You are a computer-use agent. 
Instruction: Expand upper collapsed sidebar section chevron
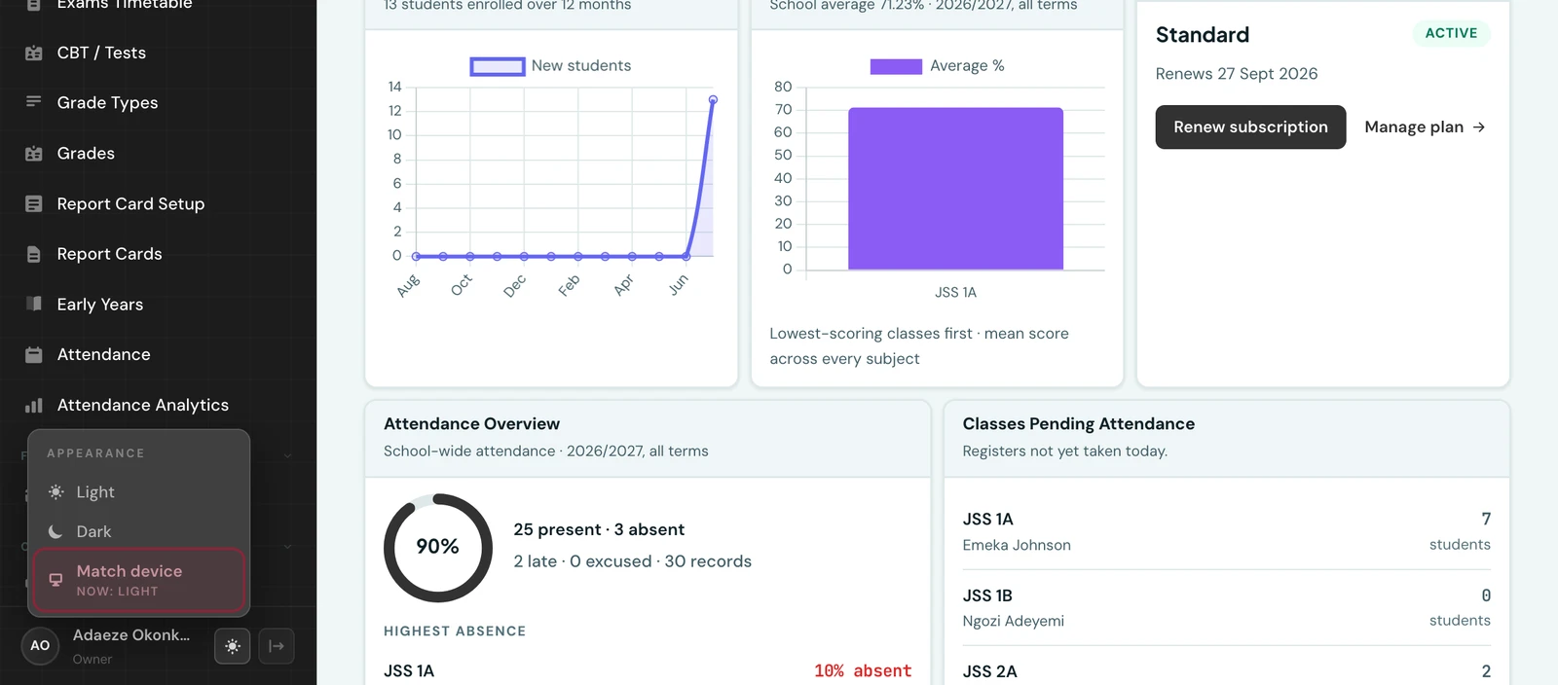pyautogui.click(x=287, y=455)
